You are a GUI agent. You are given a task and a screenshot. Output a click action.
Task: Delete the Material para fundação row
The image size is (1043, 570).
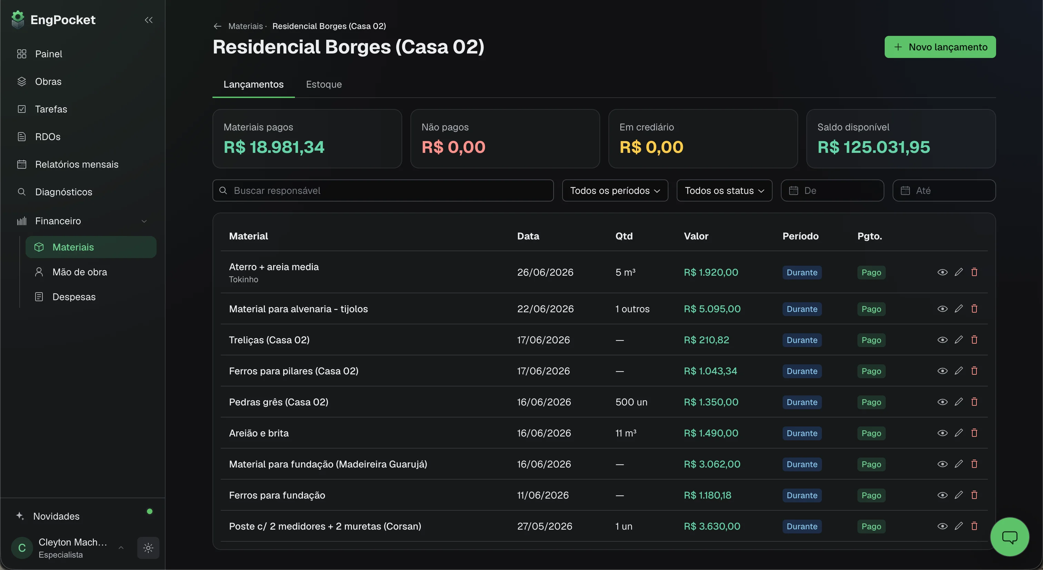pos(974,464)
